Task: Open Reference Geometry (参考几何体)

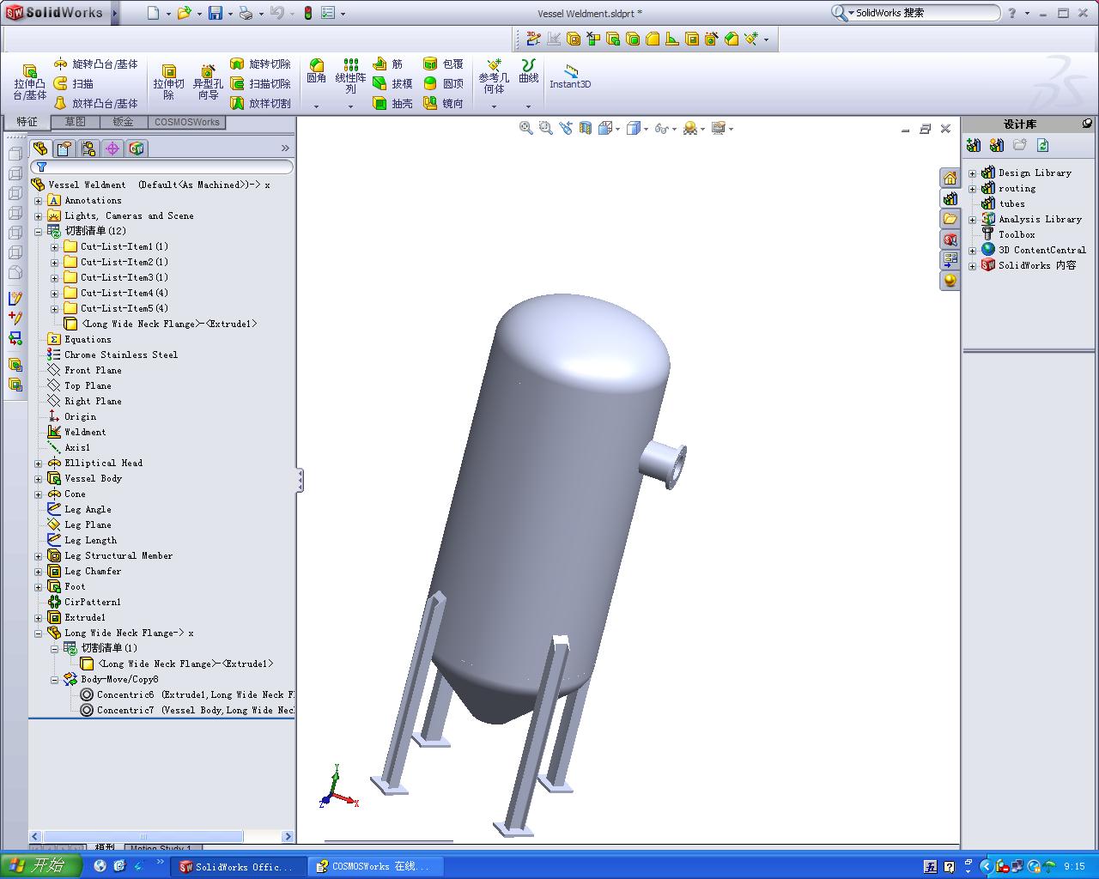Action: [494, 76]
